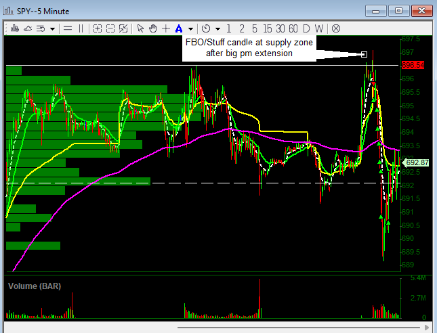The height and width of the screenshot is (333, 437).
Task: Select the crosshair plus tool
Action: [166, 28]
